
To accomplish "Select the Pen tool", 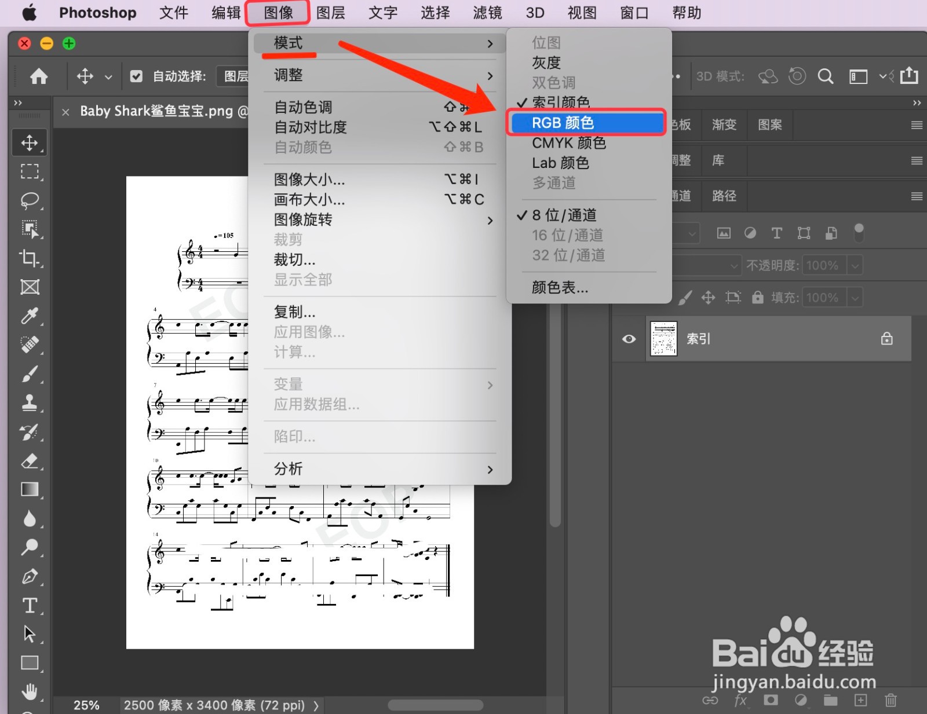I will click(x=30, y=576).
